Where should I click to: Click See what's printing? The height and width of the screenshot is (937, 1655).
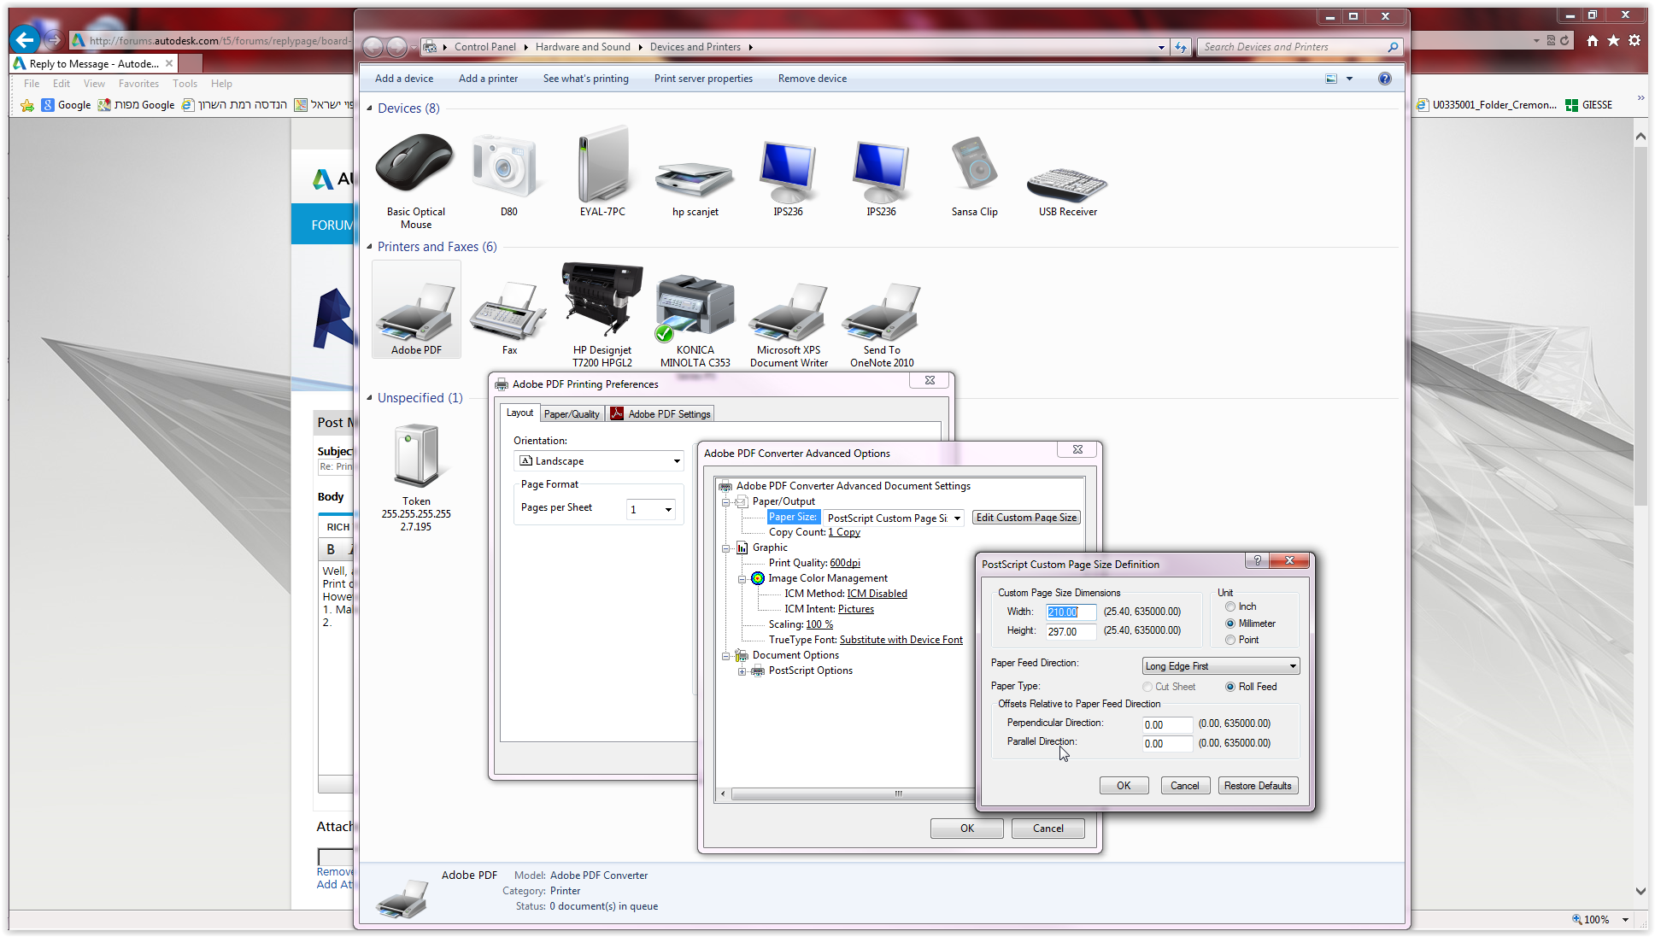[x=585, y=79]
